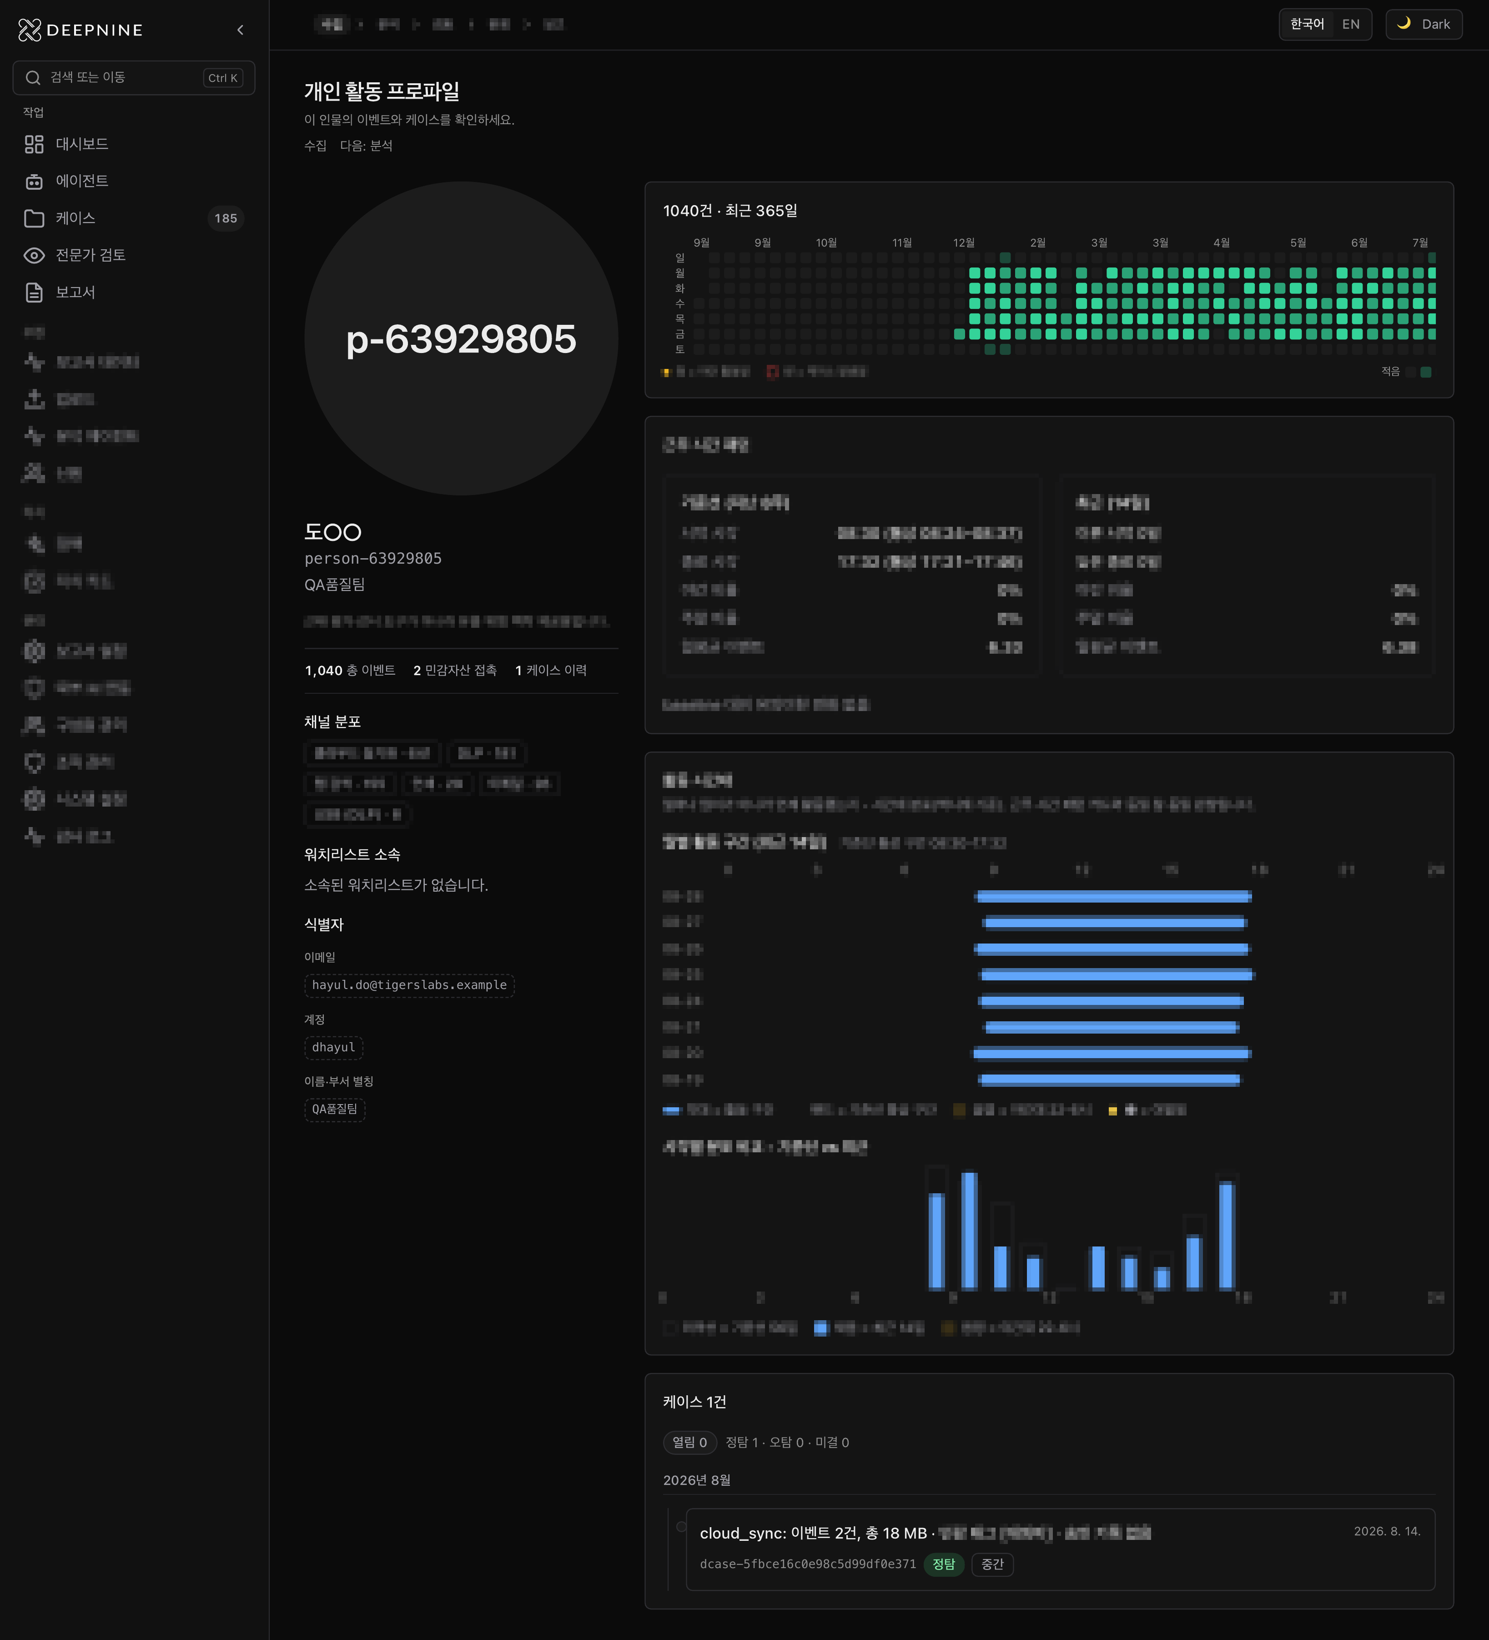The height and width of the screenshot is (1640, 1489).
Task: Open the 대시보드 dashboard icon
Action: (x=34, y=144)
